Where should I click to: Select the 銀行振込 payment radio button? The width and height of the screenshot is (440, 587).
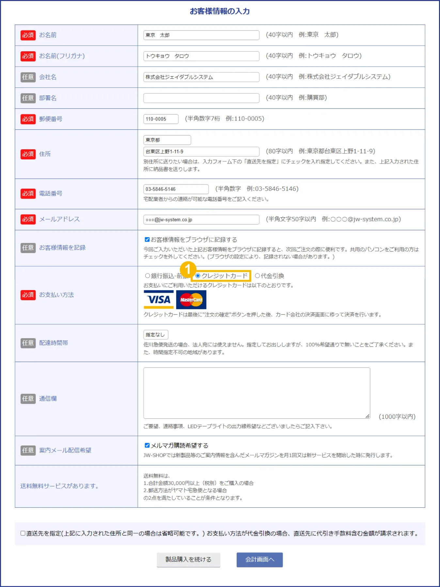coord(148,276)
